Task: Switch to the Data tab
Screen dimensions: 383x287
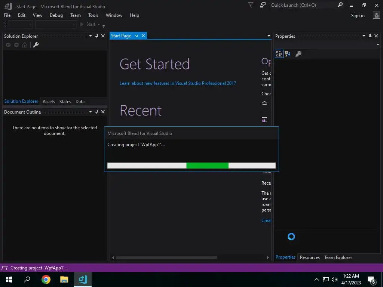Action: [80, 102]
